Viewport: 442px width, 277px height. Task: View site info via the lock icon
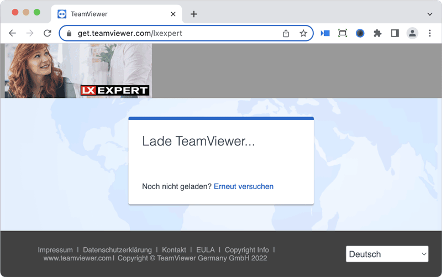pos(69,33)
